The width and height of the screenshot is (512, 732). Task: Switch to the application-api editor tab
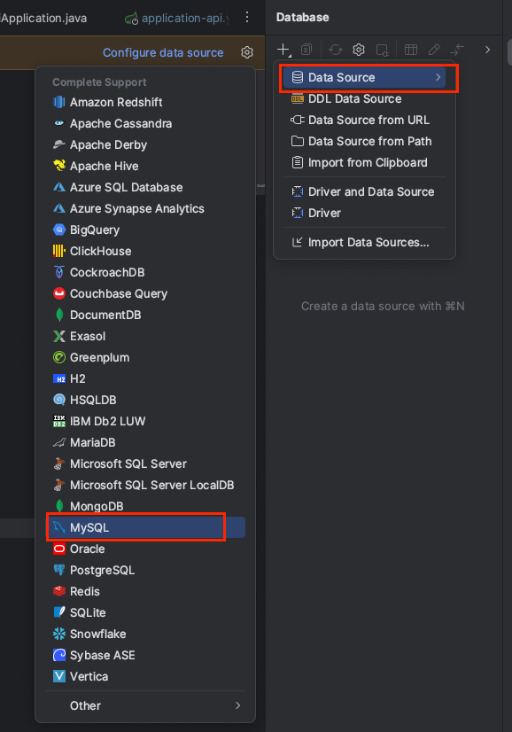177,19
